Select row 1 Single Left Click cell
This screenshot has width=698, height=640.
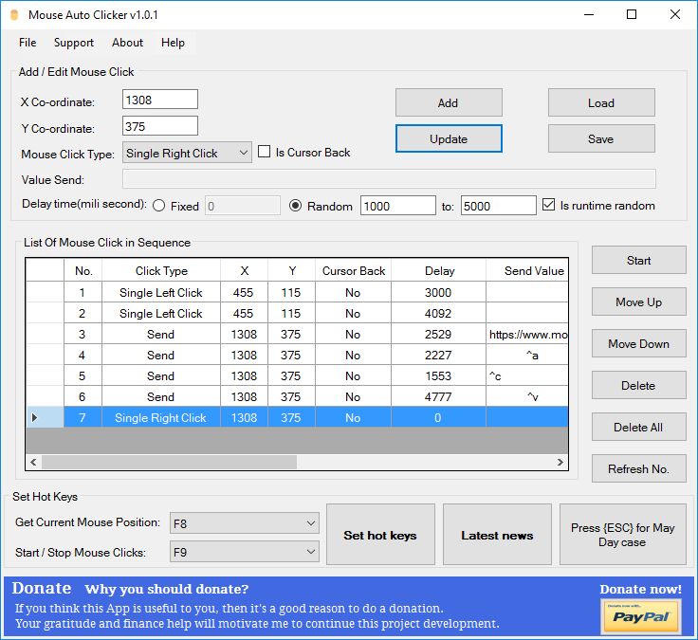point(161,292)
